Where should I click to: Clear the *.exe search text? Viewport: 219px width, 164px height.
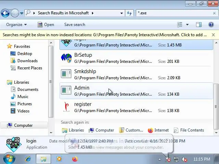pyautogui.click(x=214, y=13)
